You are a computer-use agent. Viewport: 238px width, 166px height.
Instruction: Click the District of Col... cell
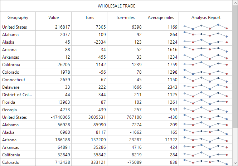tap(18, 94)
